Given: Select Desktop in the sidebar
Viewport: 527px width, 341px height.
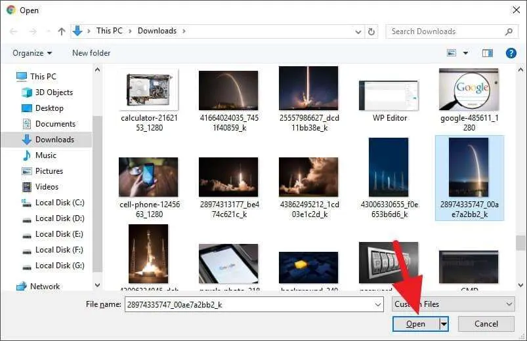Looking at the screenshot, I should tap(43, 108).
